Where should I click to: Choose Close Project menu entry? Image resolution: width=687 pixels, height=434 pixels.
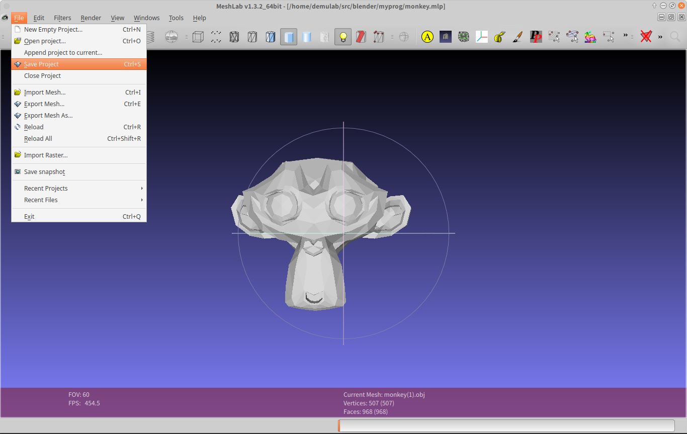79,75
